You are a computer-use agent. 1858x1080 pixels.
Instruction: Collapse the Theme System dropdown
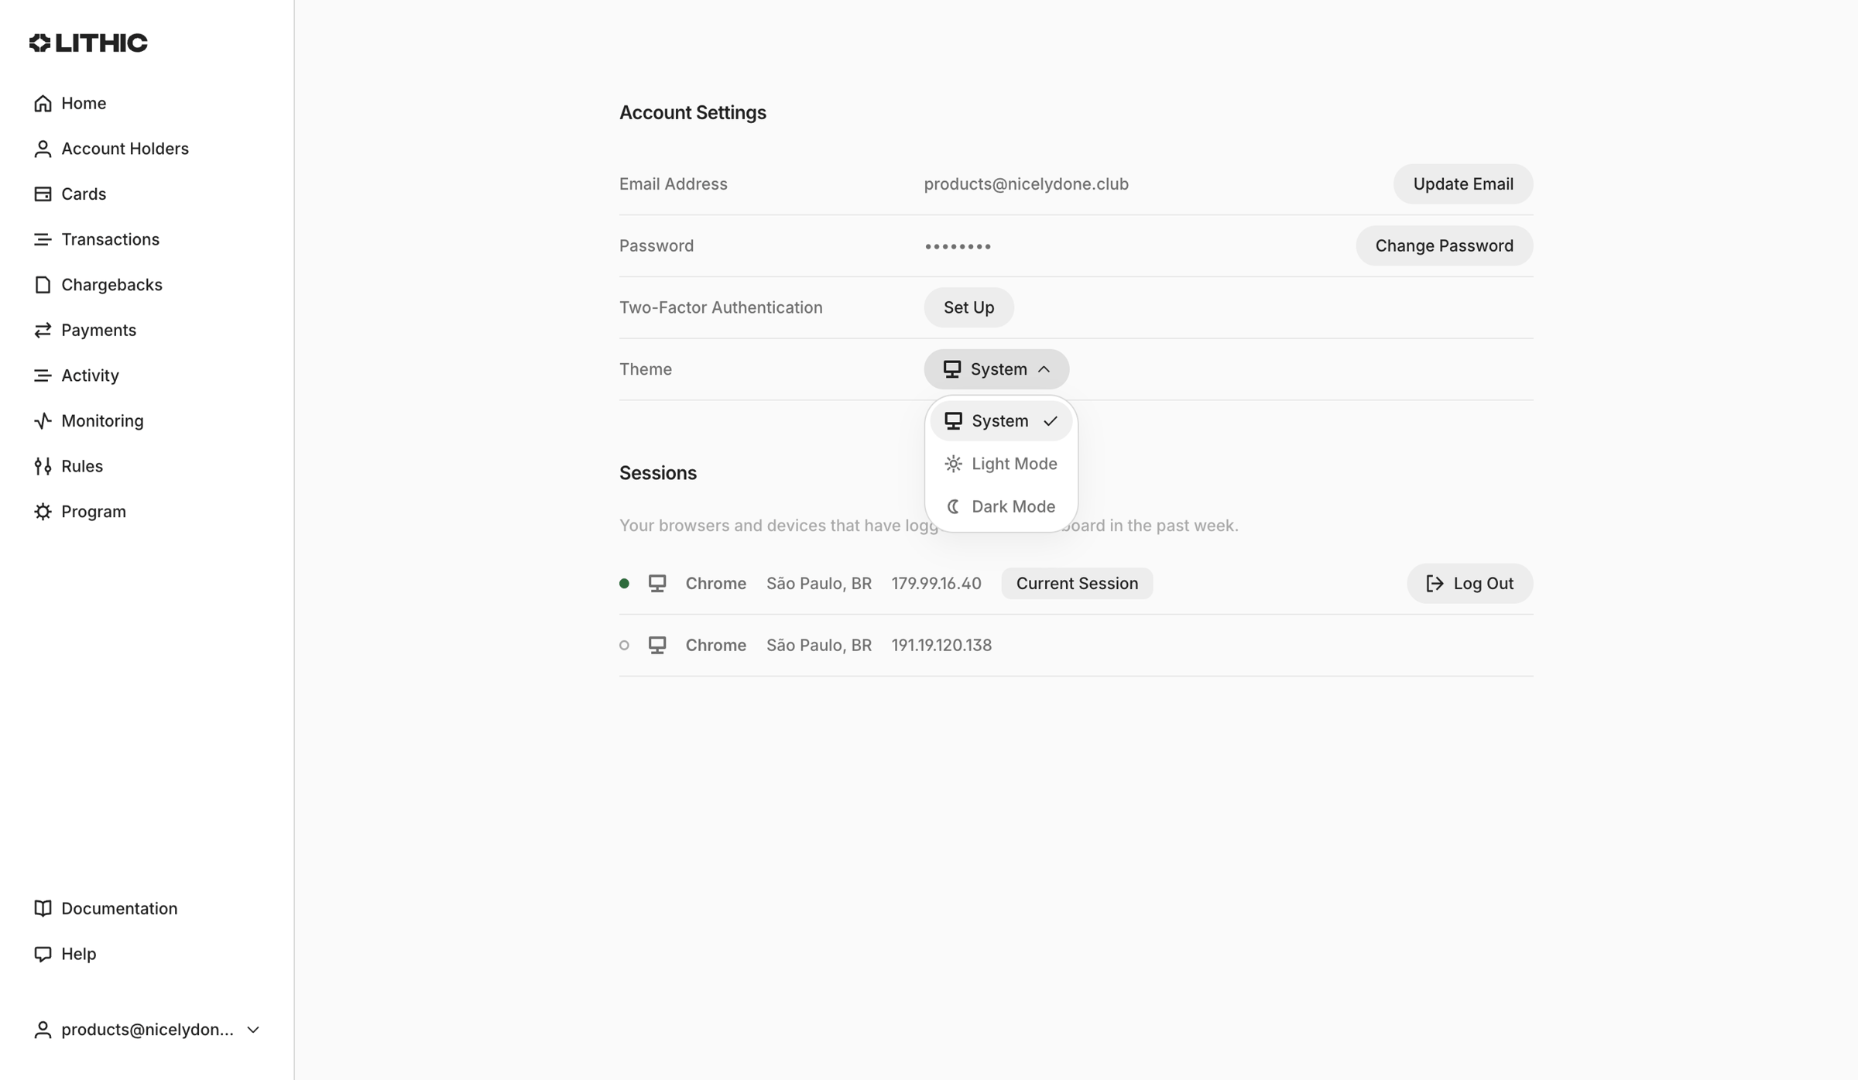(x=996, y=369)
